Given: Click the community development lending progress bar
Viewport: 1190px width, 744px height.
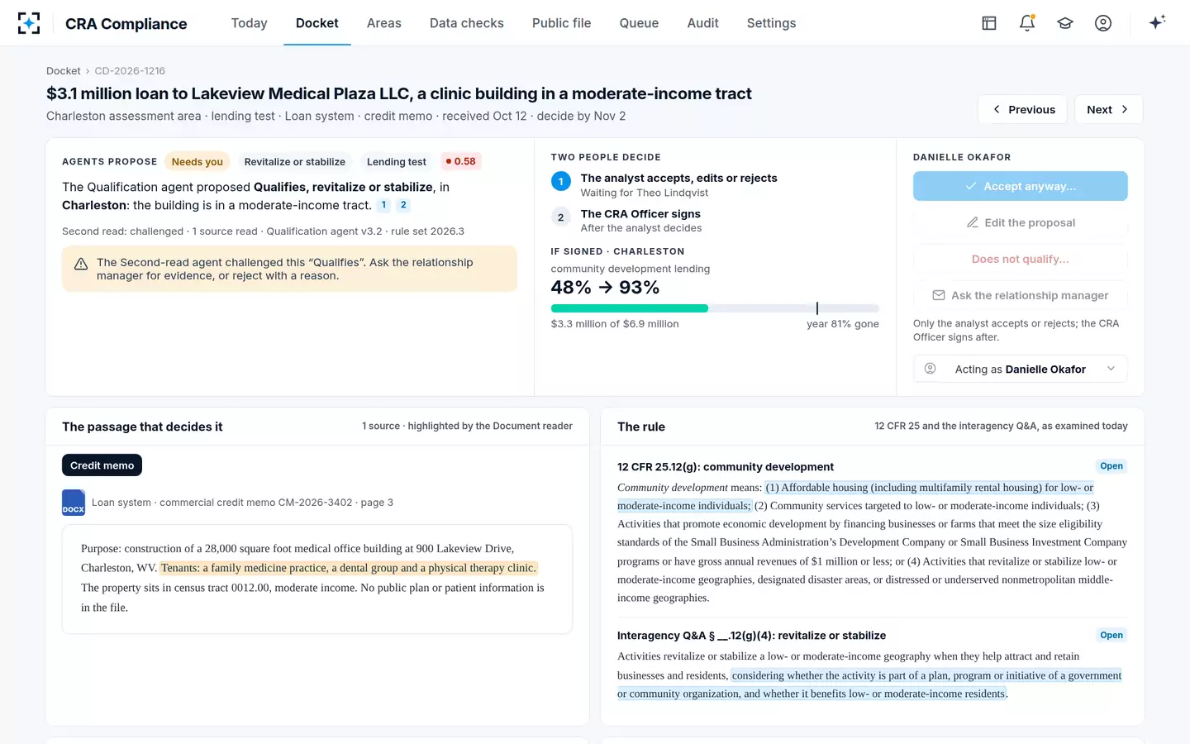Looking at the screenshot, I should click(715, 308).
